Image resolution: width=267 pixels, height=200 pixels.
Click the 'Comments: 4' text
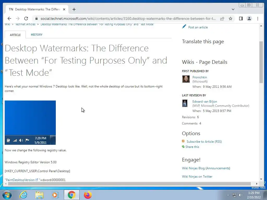(x=192, y=123)
